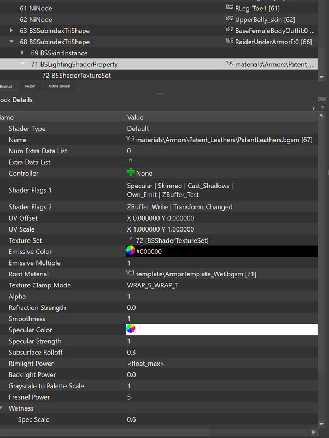Collapse the Wetness group
Image resolution: width=329 pixels, height=438 pixels.
(2, 408)
